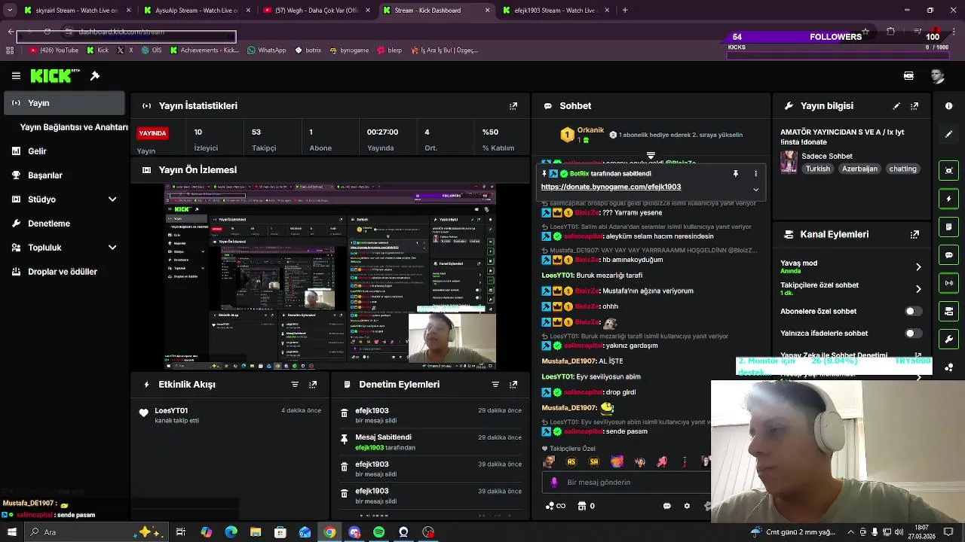The width and height of the screenshot is (965, 542).
Task: Expand Takipçilere özel sohbet options
Action: 918,289
